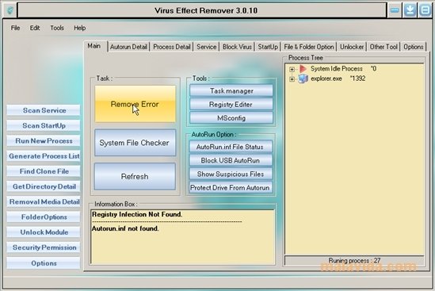
Task: Open the Other Tool tab
Action: click(x=383, y=47)
